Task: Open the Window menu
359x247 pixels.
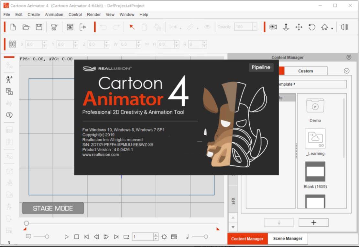Action: (127, 15)
